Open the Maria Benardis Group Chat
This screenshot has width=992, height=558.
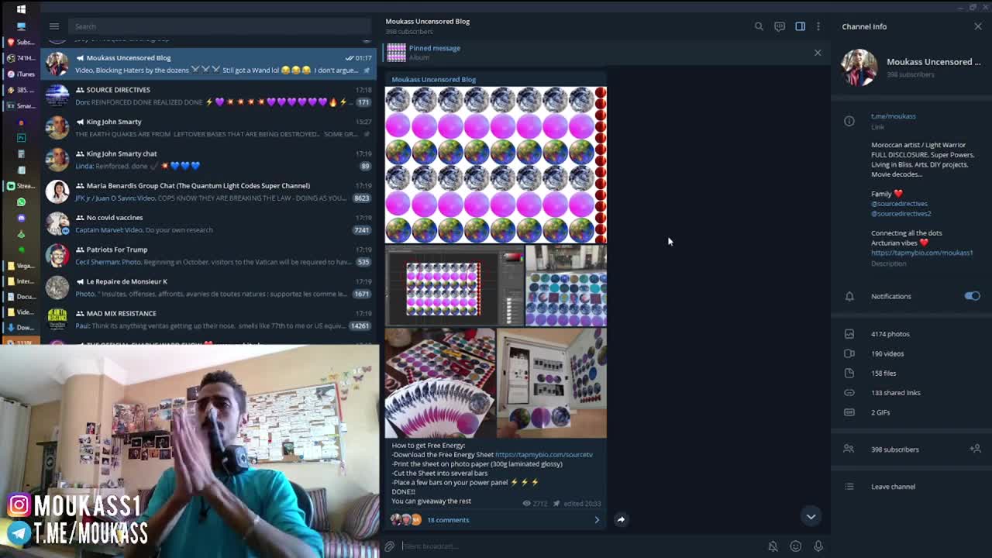(209, 191)
